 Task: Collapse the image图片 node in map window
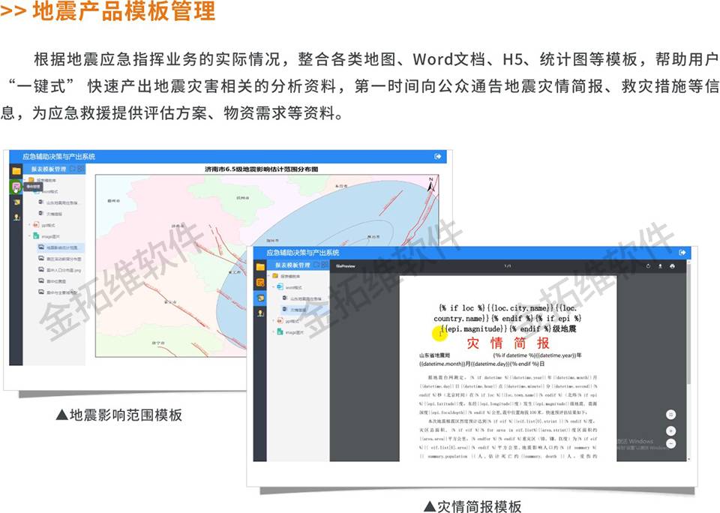pyautogui.click(x=29, y=236)
